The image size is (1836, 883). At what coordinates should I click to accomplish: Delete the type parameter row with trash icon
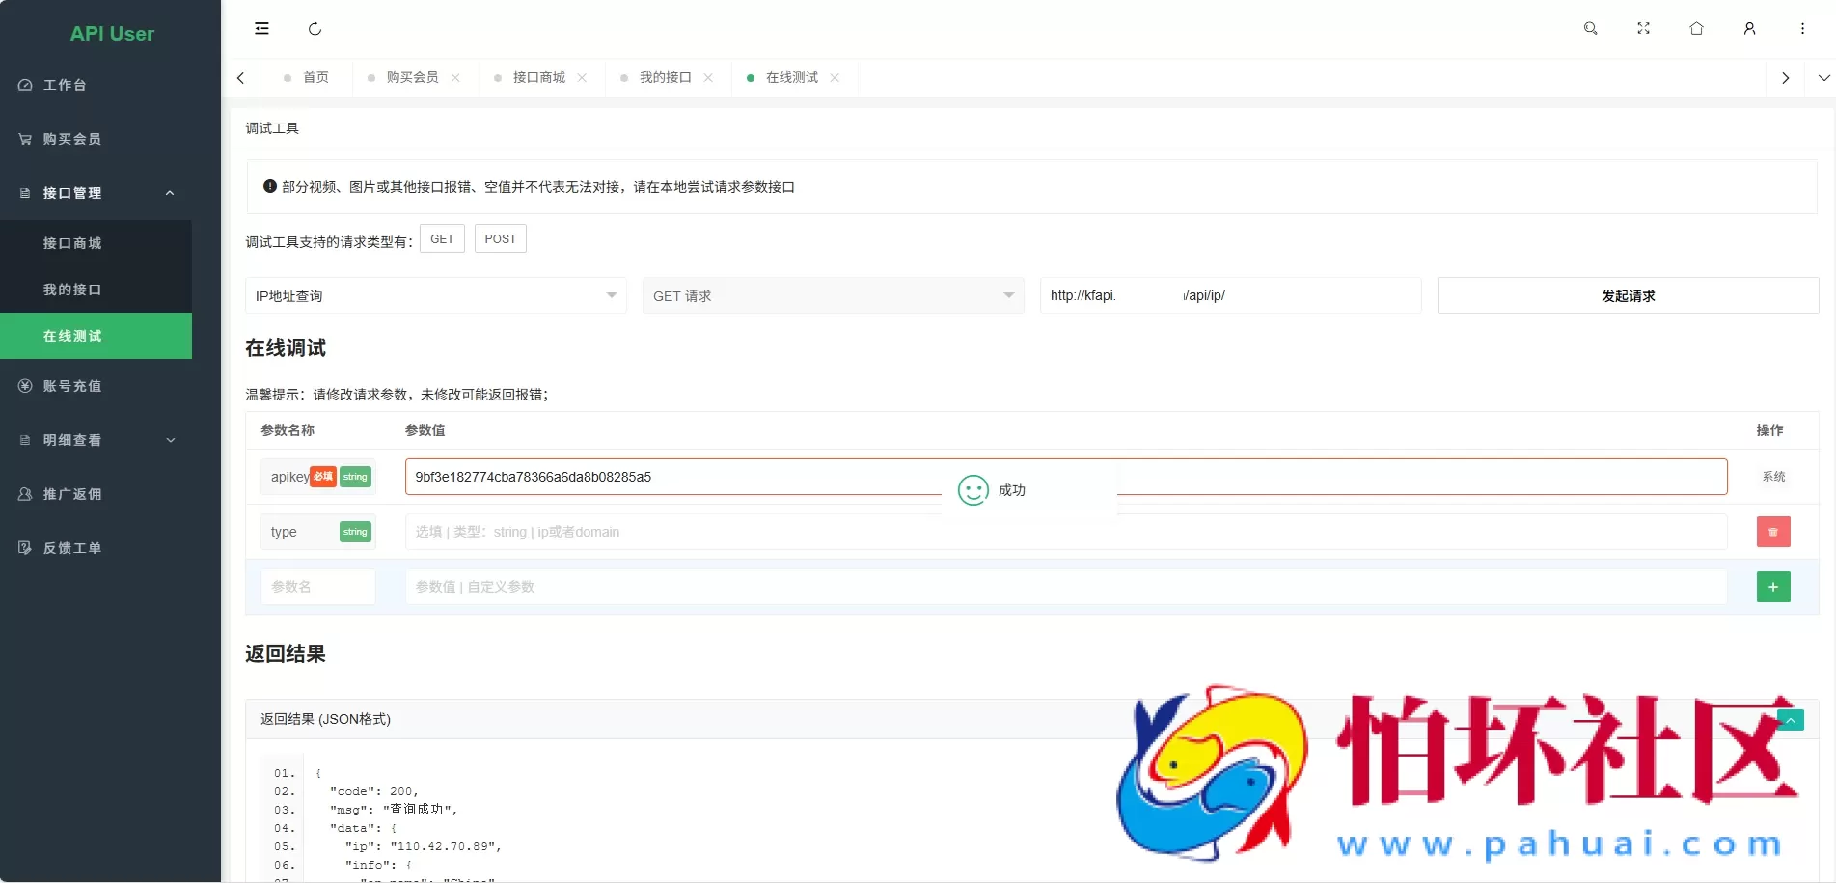point(1772,532)
